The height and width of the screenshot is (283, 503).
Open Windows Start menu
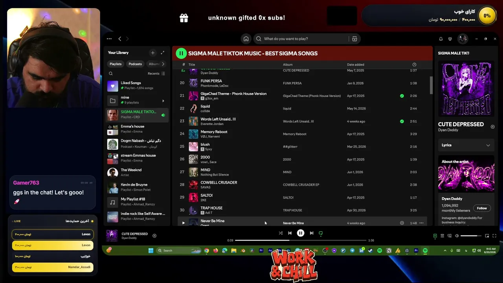tap(151, 250)
